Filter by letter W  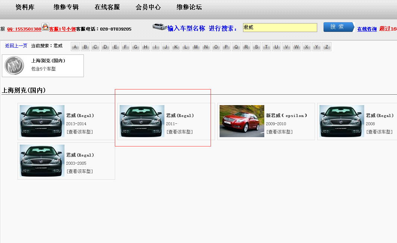pyautogui.click(x=296, y=47)
